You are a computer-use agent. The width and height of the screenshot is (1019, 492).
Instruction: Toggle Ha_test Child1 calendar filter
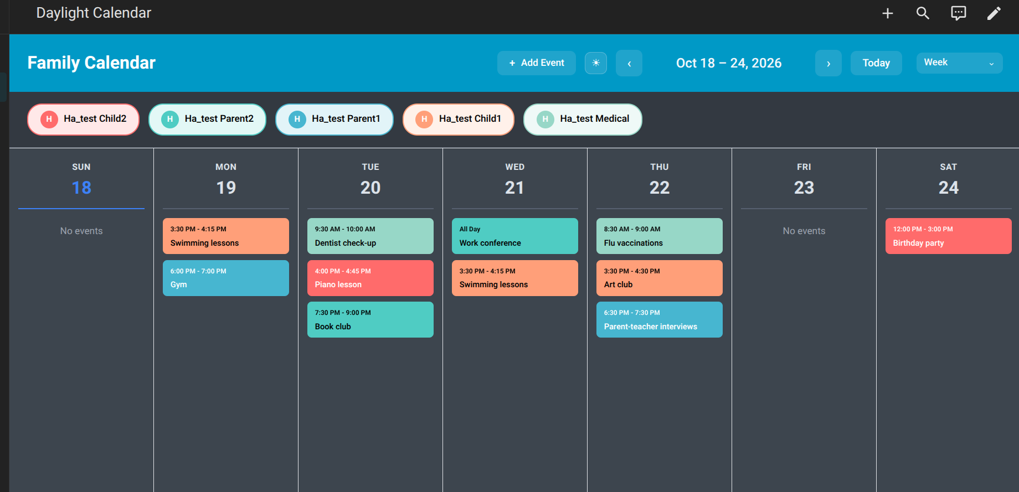coord(459,119)
